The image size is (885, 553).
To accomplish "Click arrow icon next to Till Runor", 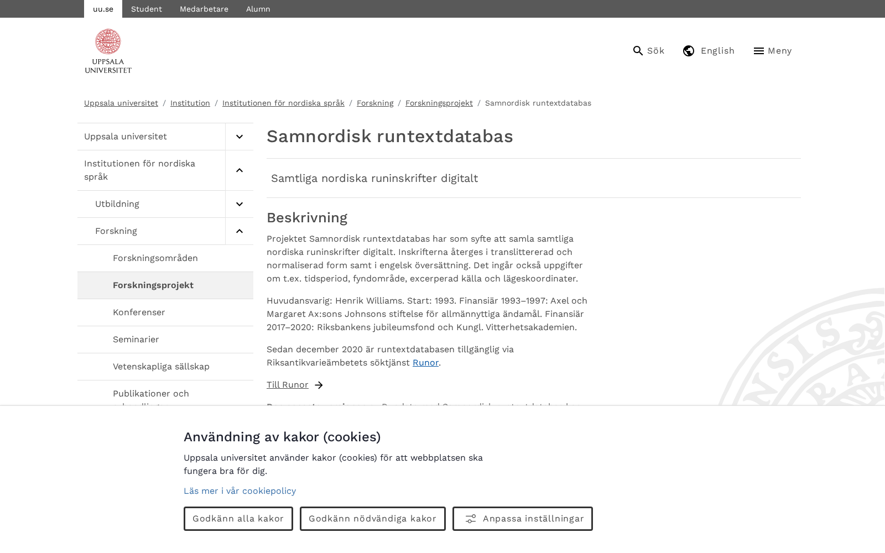I will coord(319,385).
